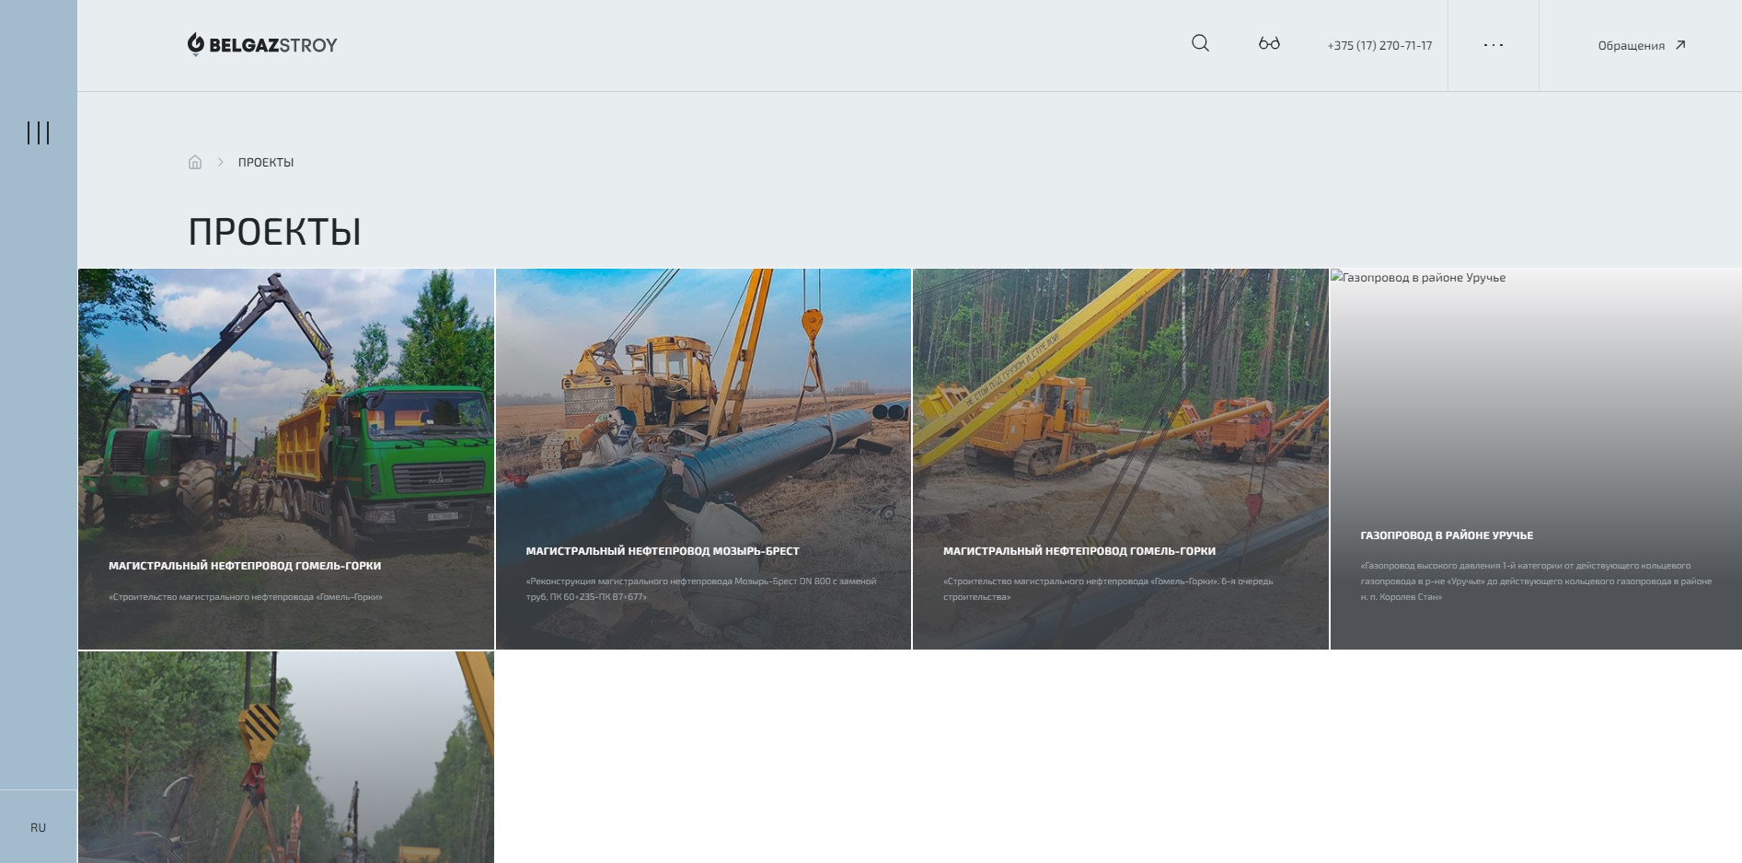Go home via breadcrumb house icon
The image size is (1742, 863).
click(195, 162)
